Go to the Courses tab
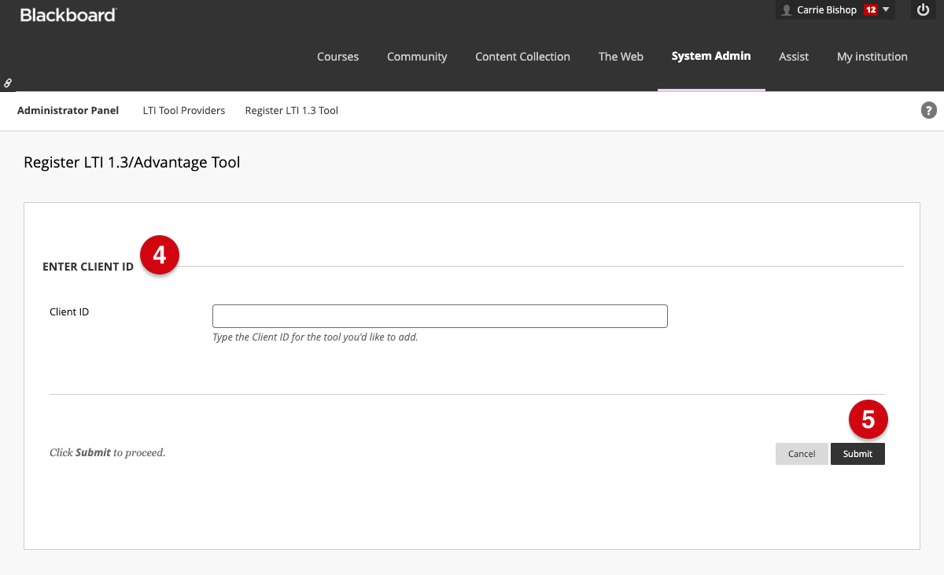Viewport: 944px width, 575px height. point(337,57)
